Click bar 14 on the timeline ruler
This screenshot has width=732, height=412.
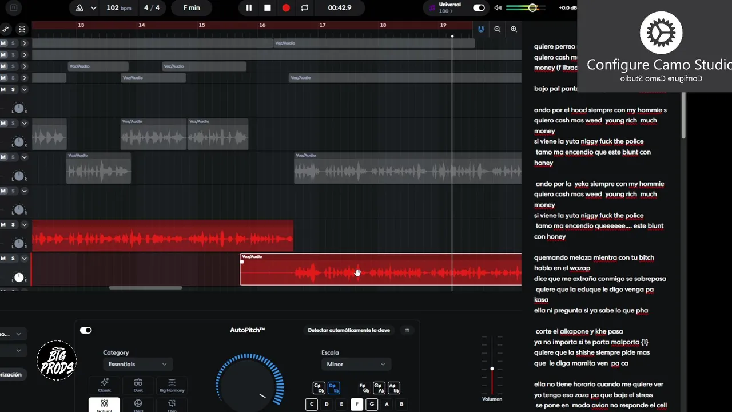(141, 25)
